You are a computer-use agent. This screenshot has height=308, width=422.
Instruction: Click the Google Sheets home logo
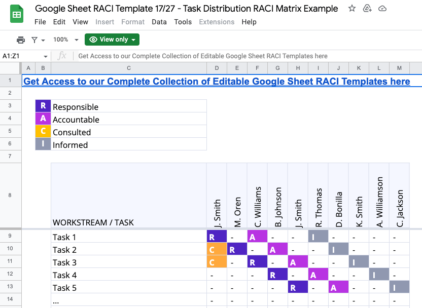tap(17, 15)
